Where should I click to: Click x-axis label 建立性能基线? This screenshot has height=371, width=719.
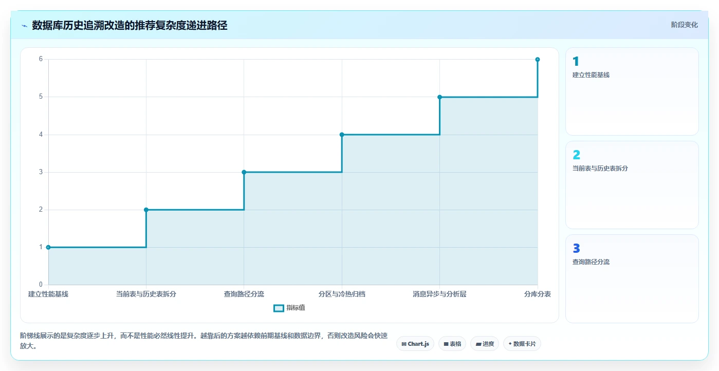[48, 294]
